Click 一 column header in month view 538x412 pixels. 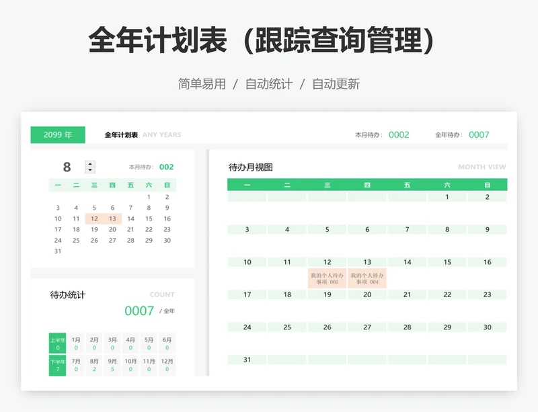[x=247, y=185]
